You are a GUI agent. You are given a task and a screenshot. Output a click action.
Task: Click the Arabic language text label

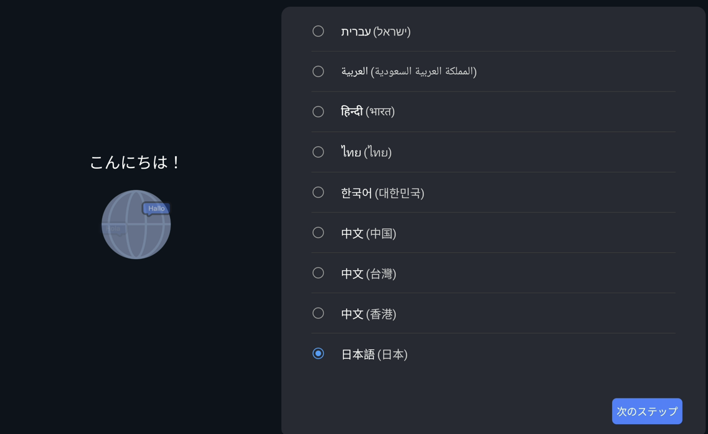click(408, 72)
